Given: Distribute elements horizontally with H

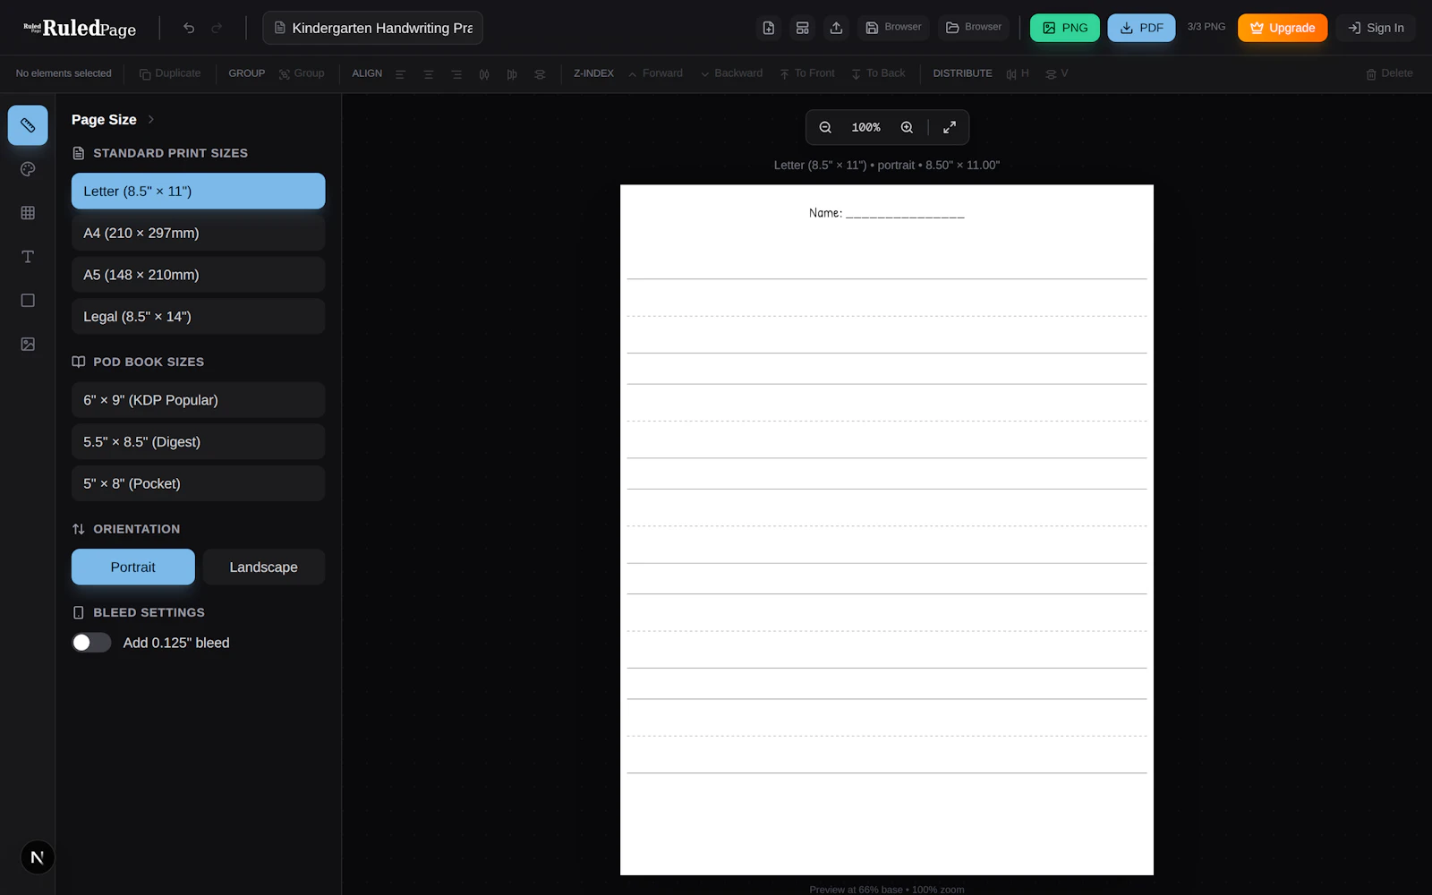Looking at the screenshot, I should (x=1018, y=73).
